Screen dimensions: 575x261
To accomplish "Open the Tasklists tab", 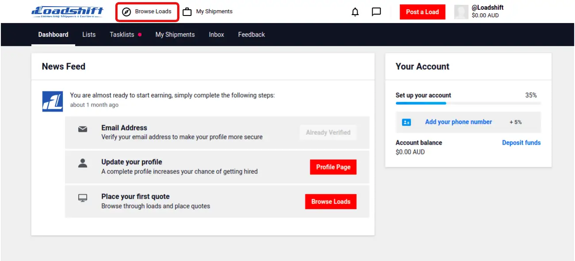I will 122,35.
